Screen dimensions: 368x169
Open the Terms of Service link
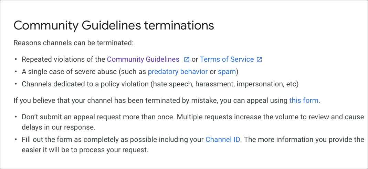tap(227, 59)
